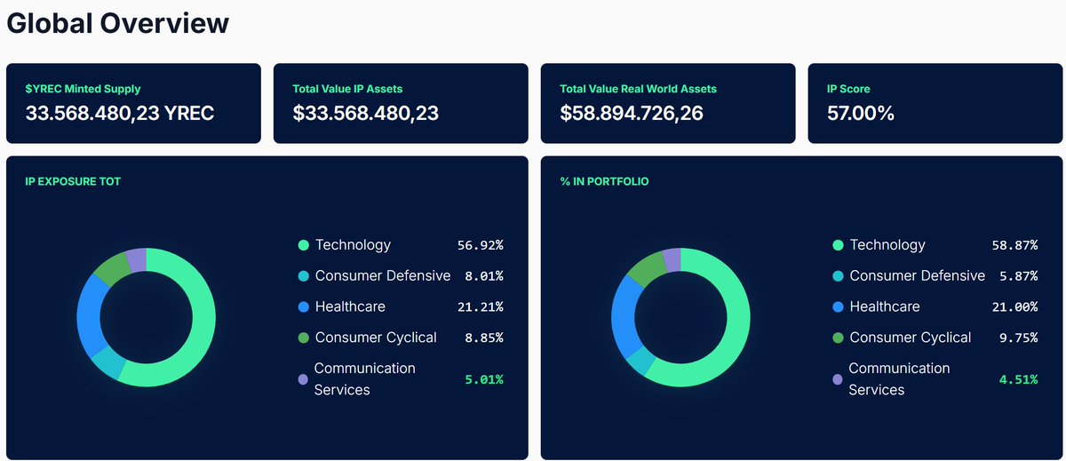This screenshot has height=461, width=1066.
Task: Click the % IN PORTFOLIO panel title
Action: [x=604, y=181]
